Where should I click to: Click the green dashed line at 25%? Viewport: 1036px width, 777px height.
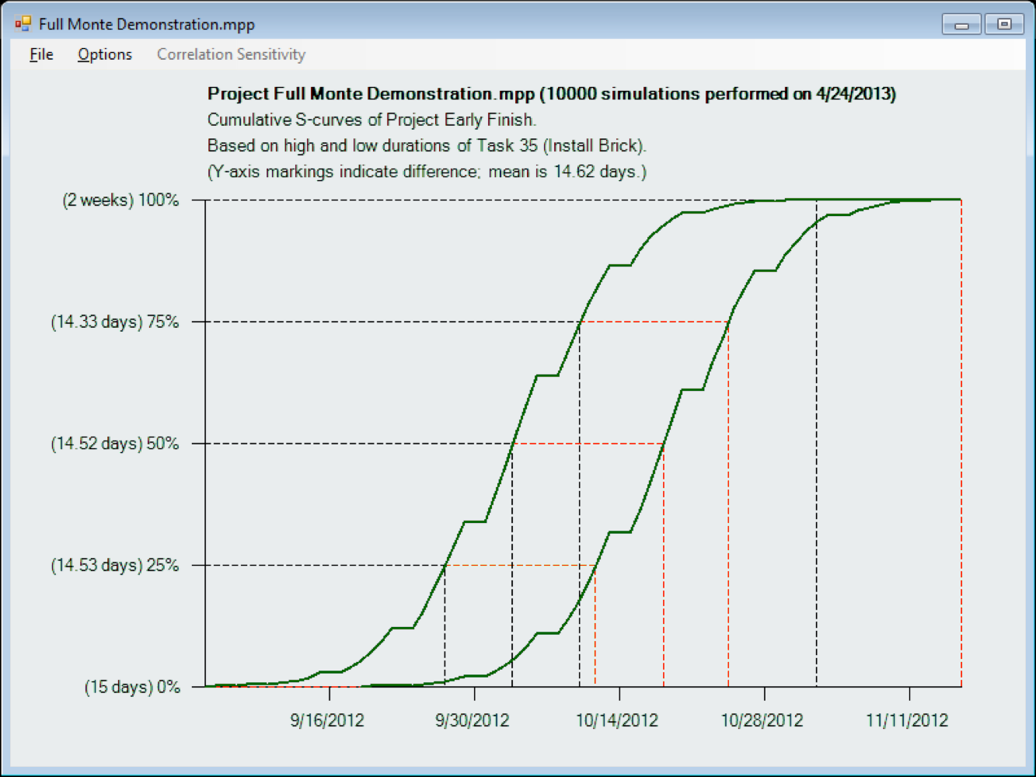tap(520, 565)
